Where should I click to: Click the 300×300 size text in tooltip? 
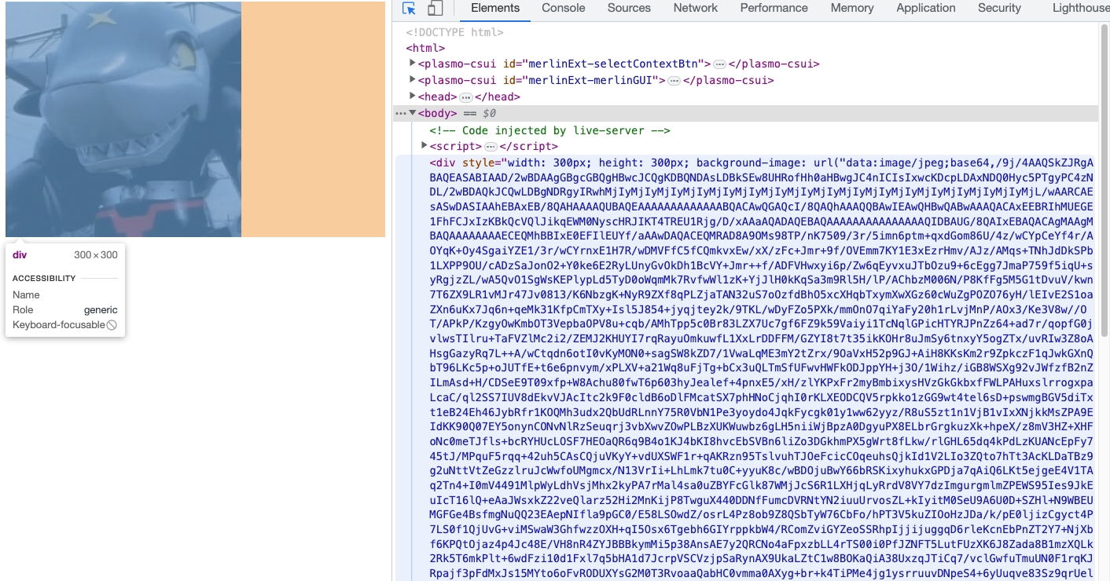[x=96, y=255]
